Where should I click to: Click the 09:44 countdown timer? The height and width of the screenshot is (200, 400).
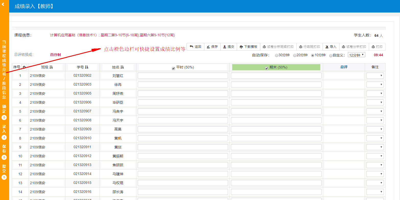(x=378, y=55)
